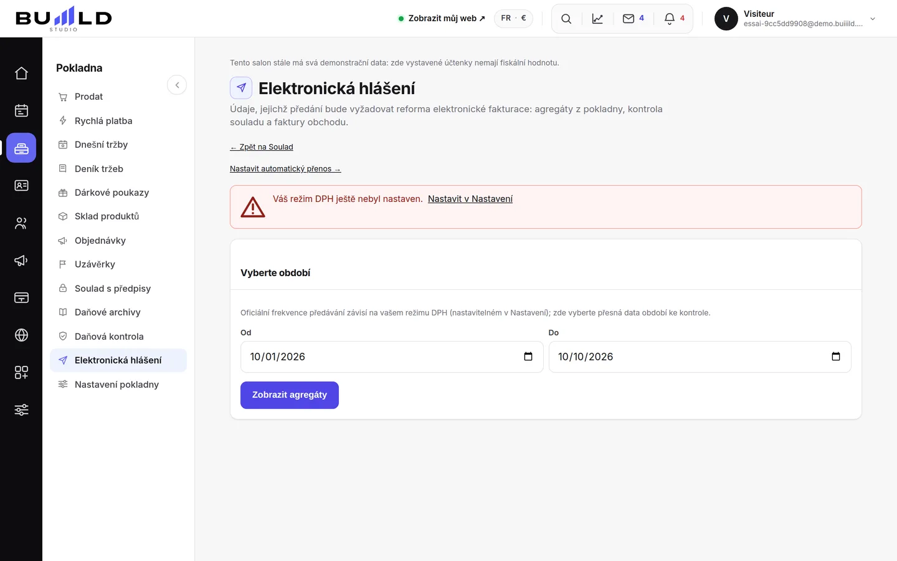This screenshot has height=561, width=897.
Task: Open the megaphone marketing icon in the rail
Action: (x=21, y=260)
